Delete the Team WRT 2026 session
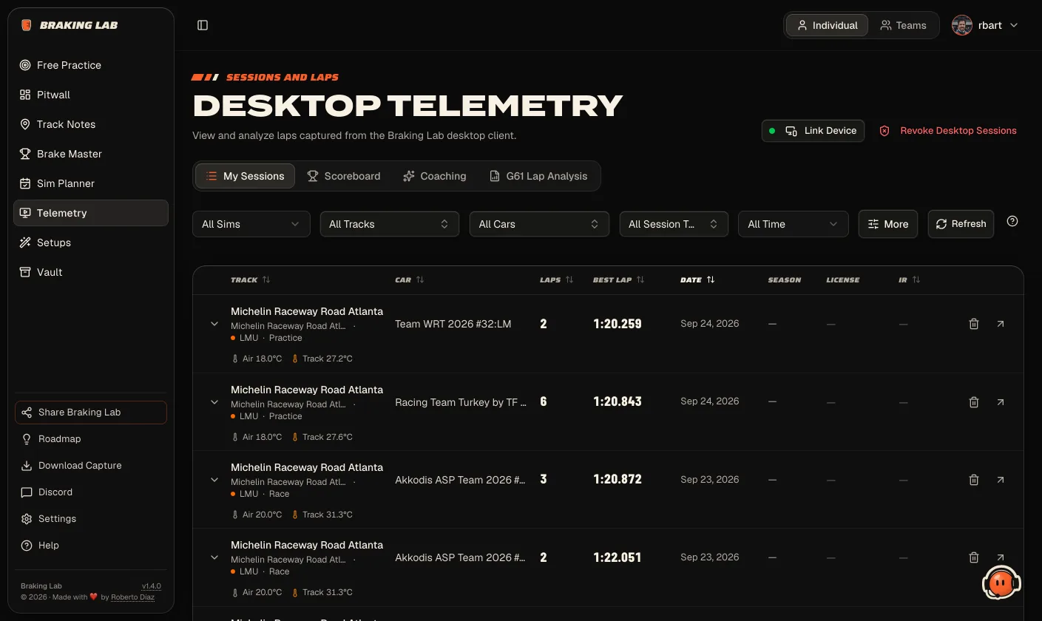Screen dimensions: 1042x621 click(974, 324)
